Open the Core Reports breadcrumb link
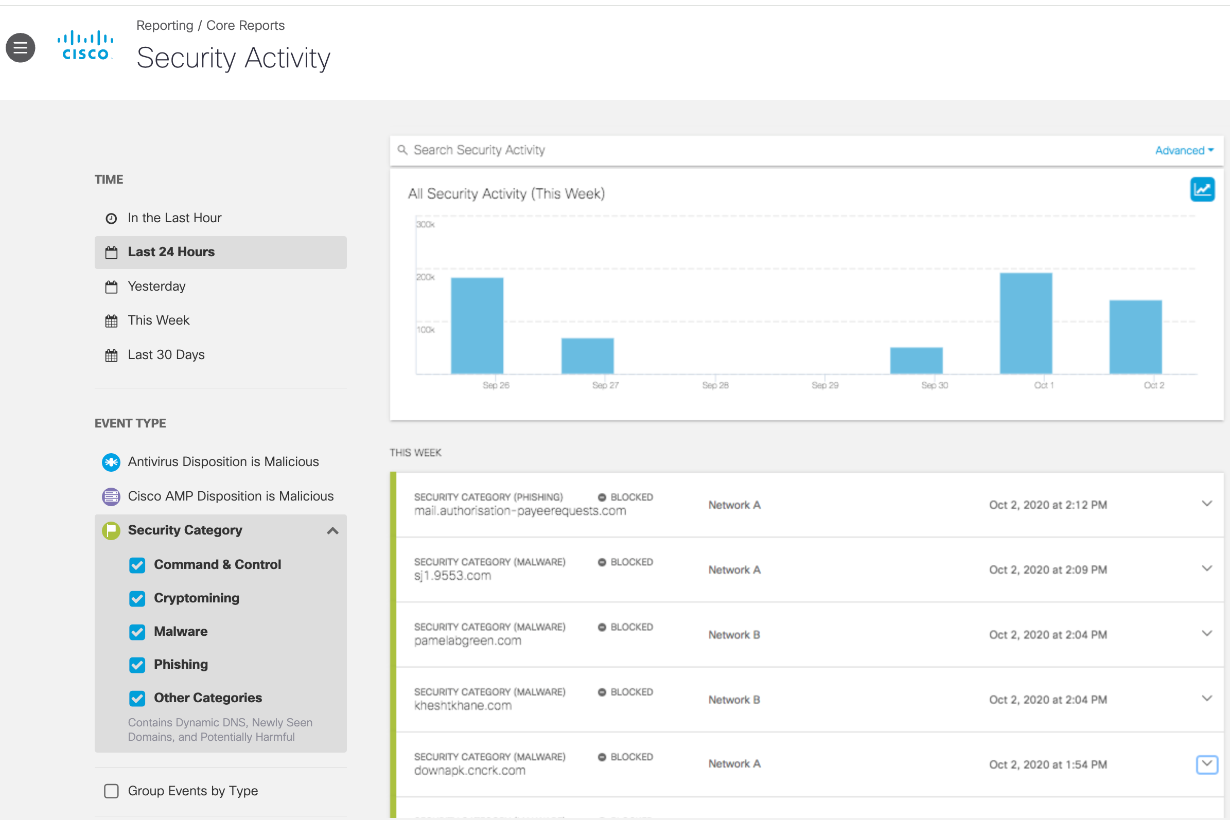Image resolution: width=1230 pixels, height=820 pixels. pos(245,25)
